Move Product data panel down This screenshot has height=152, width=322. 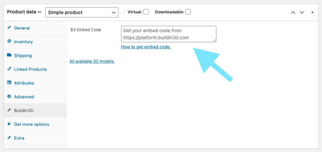coord(302,12)
